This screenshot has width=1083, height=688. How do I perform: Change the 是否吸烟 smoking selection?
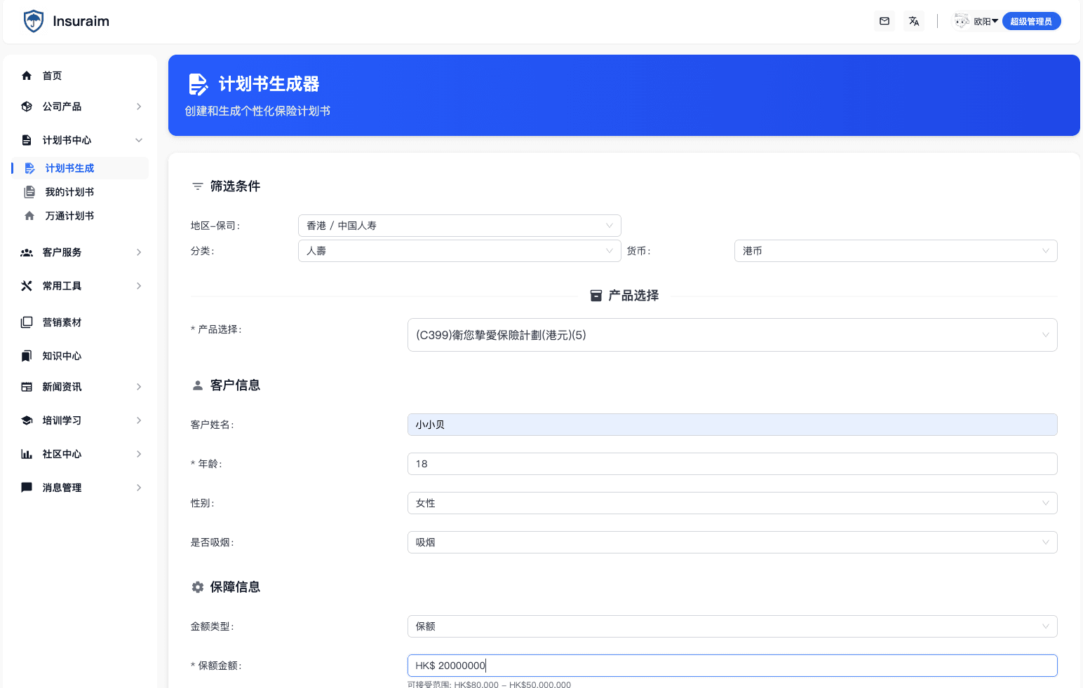tap(732, 542)
